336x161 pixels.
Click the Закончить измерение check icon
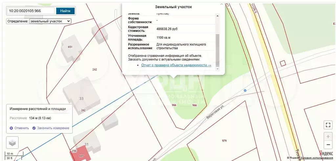point(34,128)
